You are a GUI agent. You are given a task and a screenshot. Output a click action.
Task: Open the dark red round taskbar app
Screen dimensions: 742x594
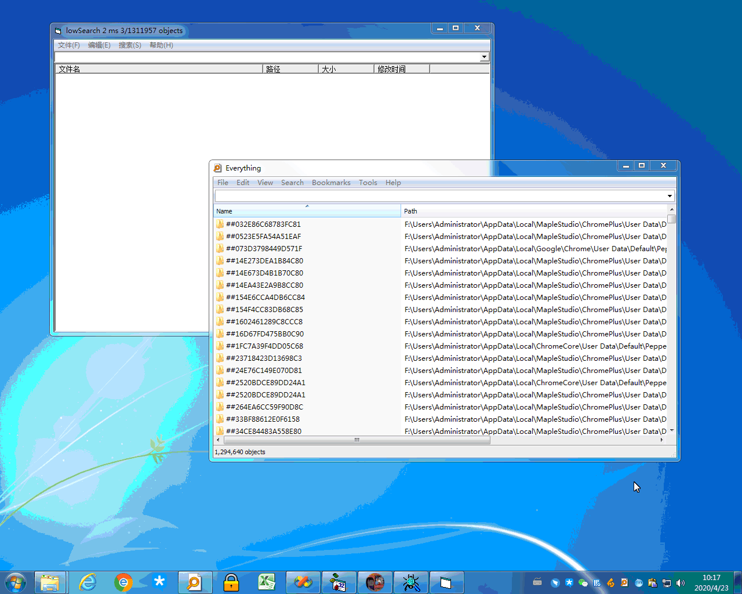click(375, 582)
